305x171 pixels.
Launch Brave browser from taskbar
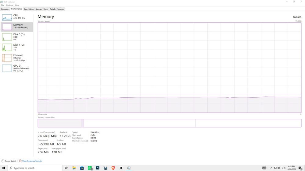[113, 168]
